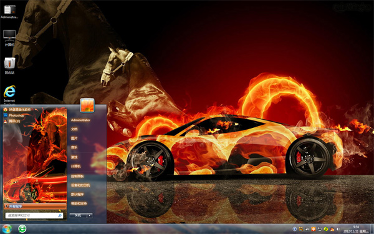
Task: Launch 腾讯QQ from Start menu
Action: [12, 121]
